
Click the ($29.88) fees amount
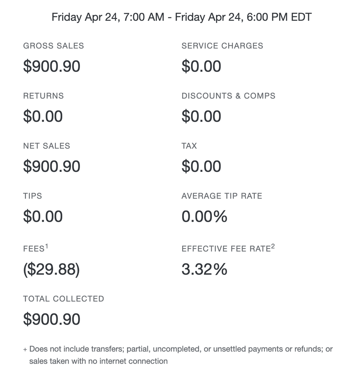[52, 269]
